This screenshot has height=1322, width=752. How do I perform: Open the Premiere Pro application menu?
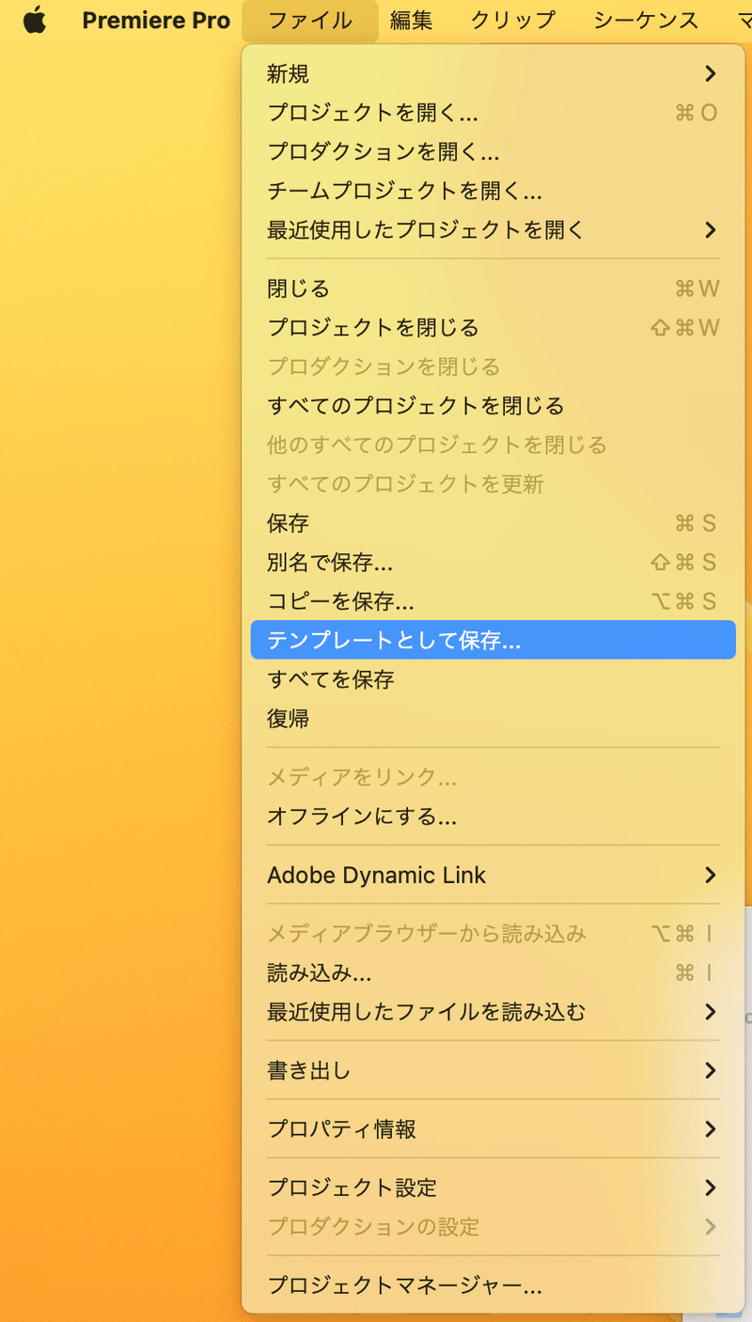(156, 20)
